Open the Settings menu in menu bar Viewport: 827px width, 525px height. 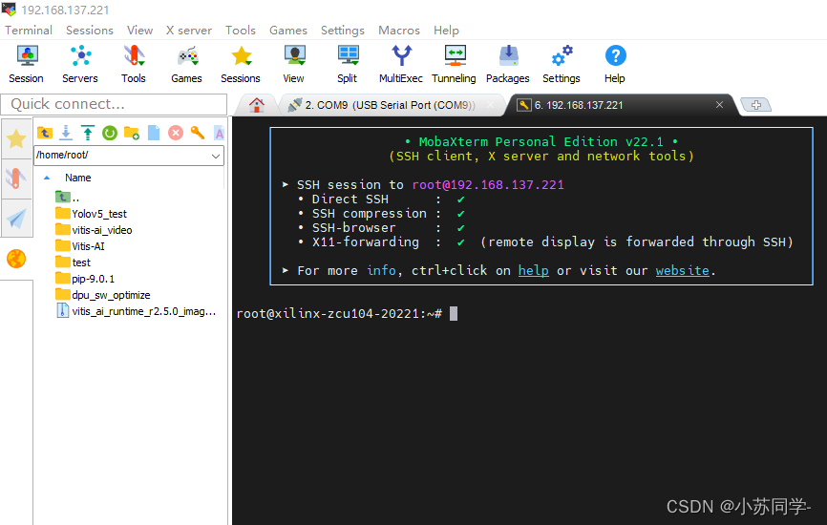click(343, 30)
